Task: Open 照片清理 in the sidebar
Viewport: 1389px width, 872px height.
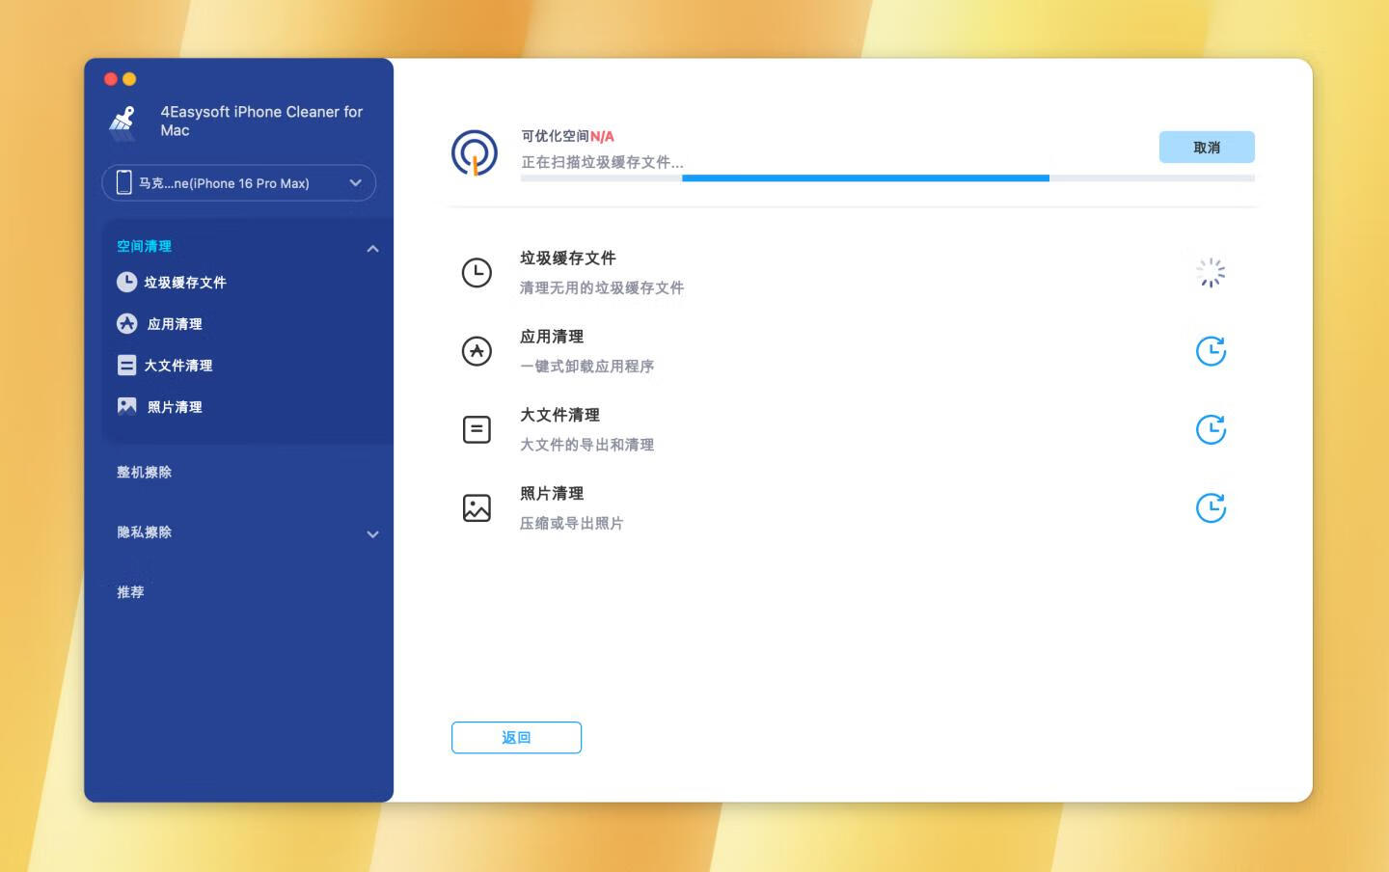Action: coord(175,407)
